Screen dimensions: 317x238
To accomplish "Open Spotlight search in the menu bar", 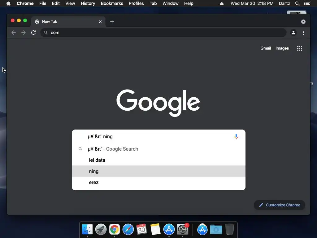I will [x=297, y=3].
